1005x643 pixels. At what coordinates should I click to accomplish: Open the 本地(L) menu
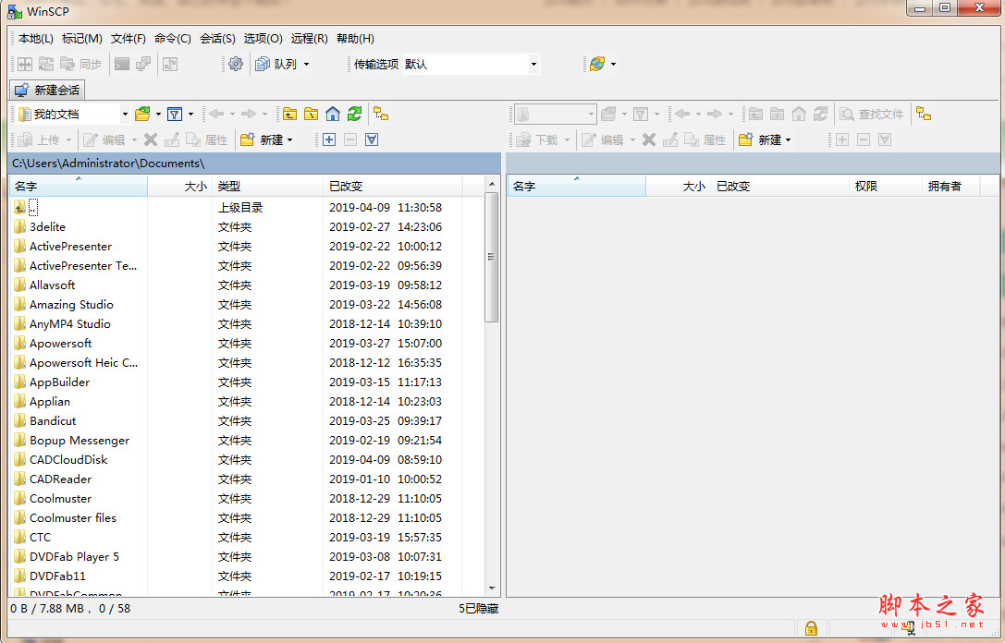pyautogui.click(x=36, y=39)
